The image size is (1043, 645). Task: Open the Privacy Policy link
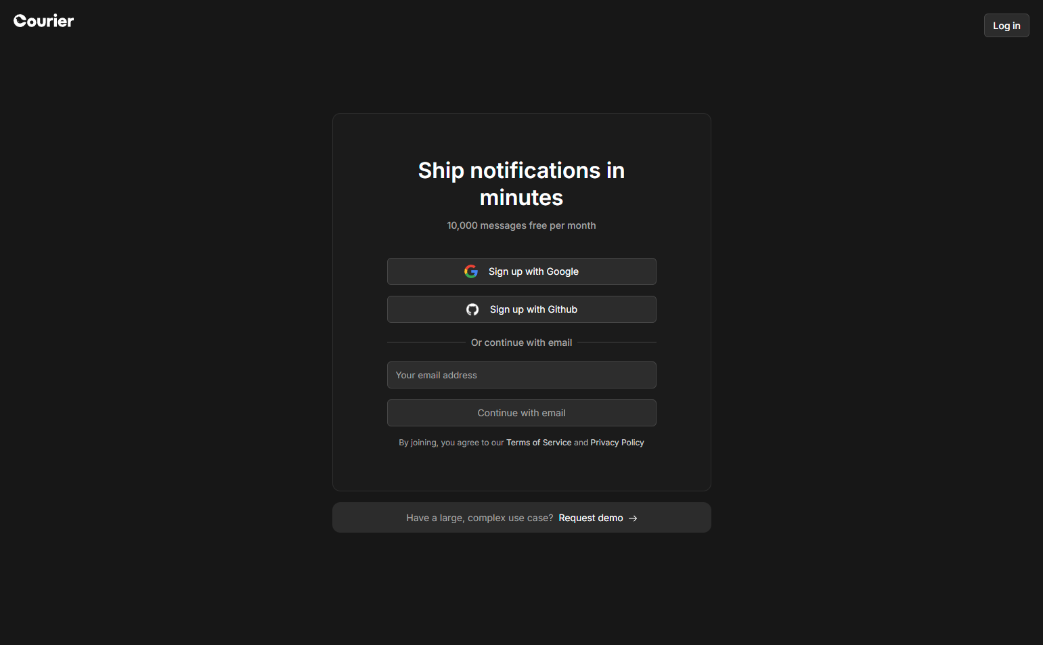click(617, 443)
